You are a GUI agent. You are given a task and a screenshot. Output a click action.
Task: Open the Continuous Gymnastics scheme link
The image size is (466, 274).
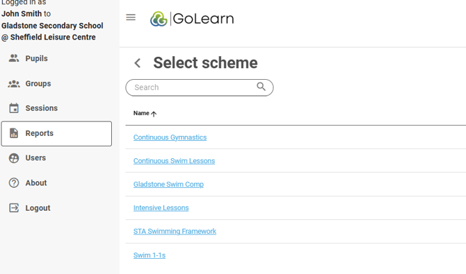[170, 137]
